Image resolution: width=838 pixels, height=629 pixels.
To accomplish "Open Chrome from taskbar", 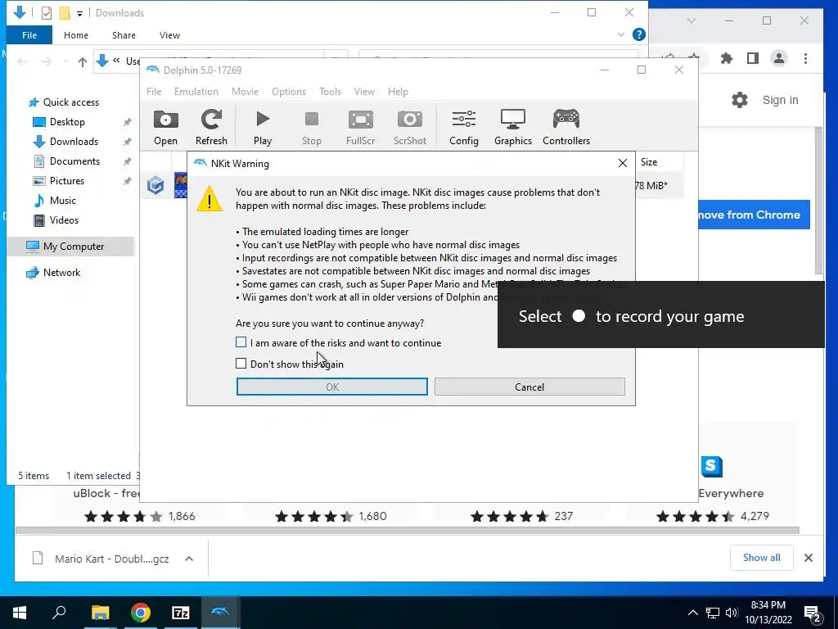I will (x=141, y=613).
